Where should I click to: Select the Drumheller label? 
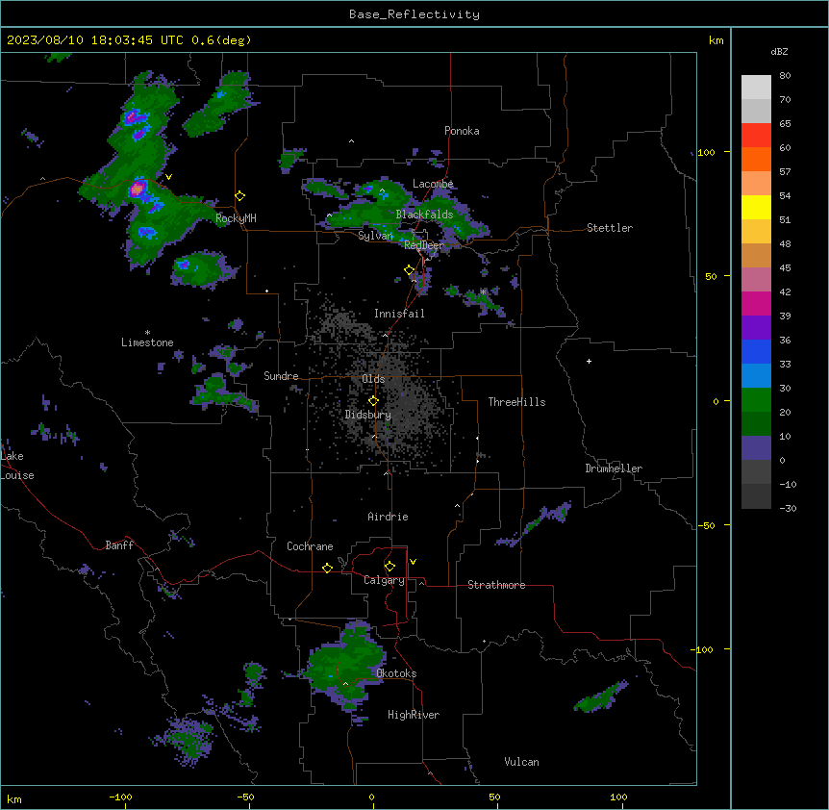pyautogui.click(x=614, y=468)
